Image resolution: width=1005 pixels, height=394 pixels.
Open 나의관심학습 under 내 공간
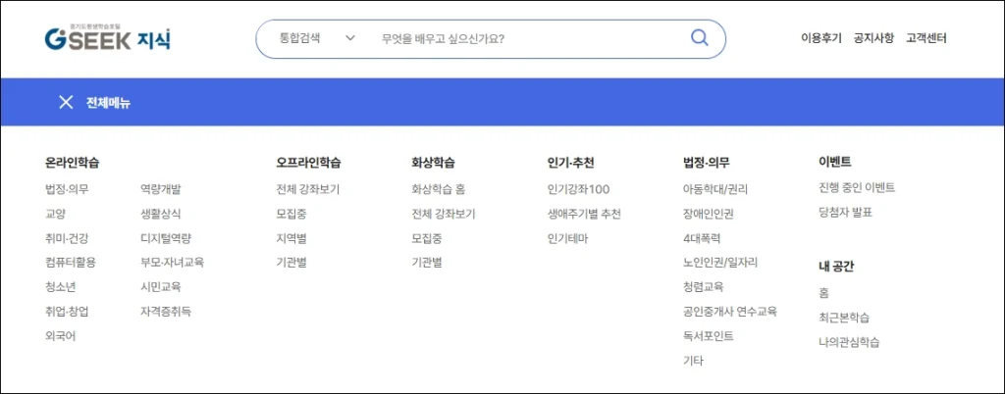849,342
